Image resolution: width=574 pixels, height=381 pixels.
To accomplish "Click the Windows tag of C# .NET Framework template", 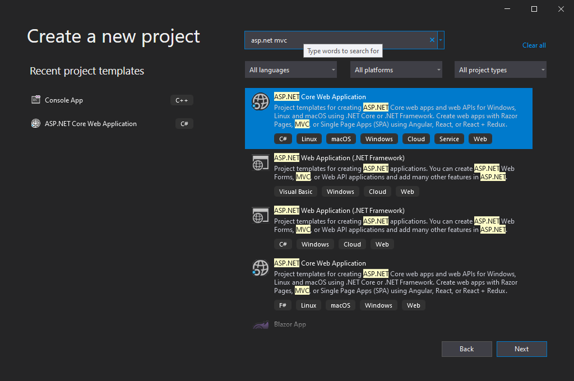I will (315, 244).
